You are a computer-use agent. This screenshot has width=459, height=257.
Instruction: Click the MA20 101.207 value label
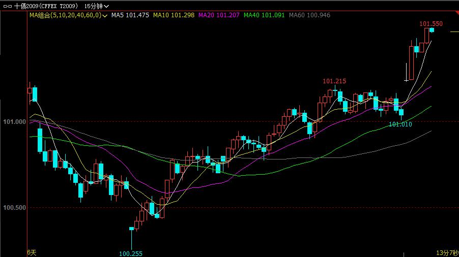pyautogui.click(x=219, y=15)
